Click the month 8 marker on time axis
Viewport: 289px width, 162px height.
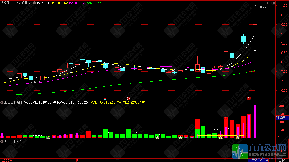204,160
